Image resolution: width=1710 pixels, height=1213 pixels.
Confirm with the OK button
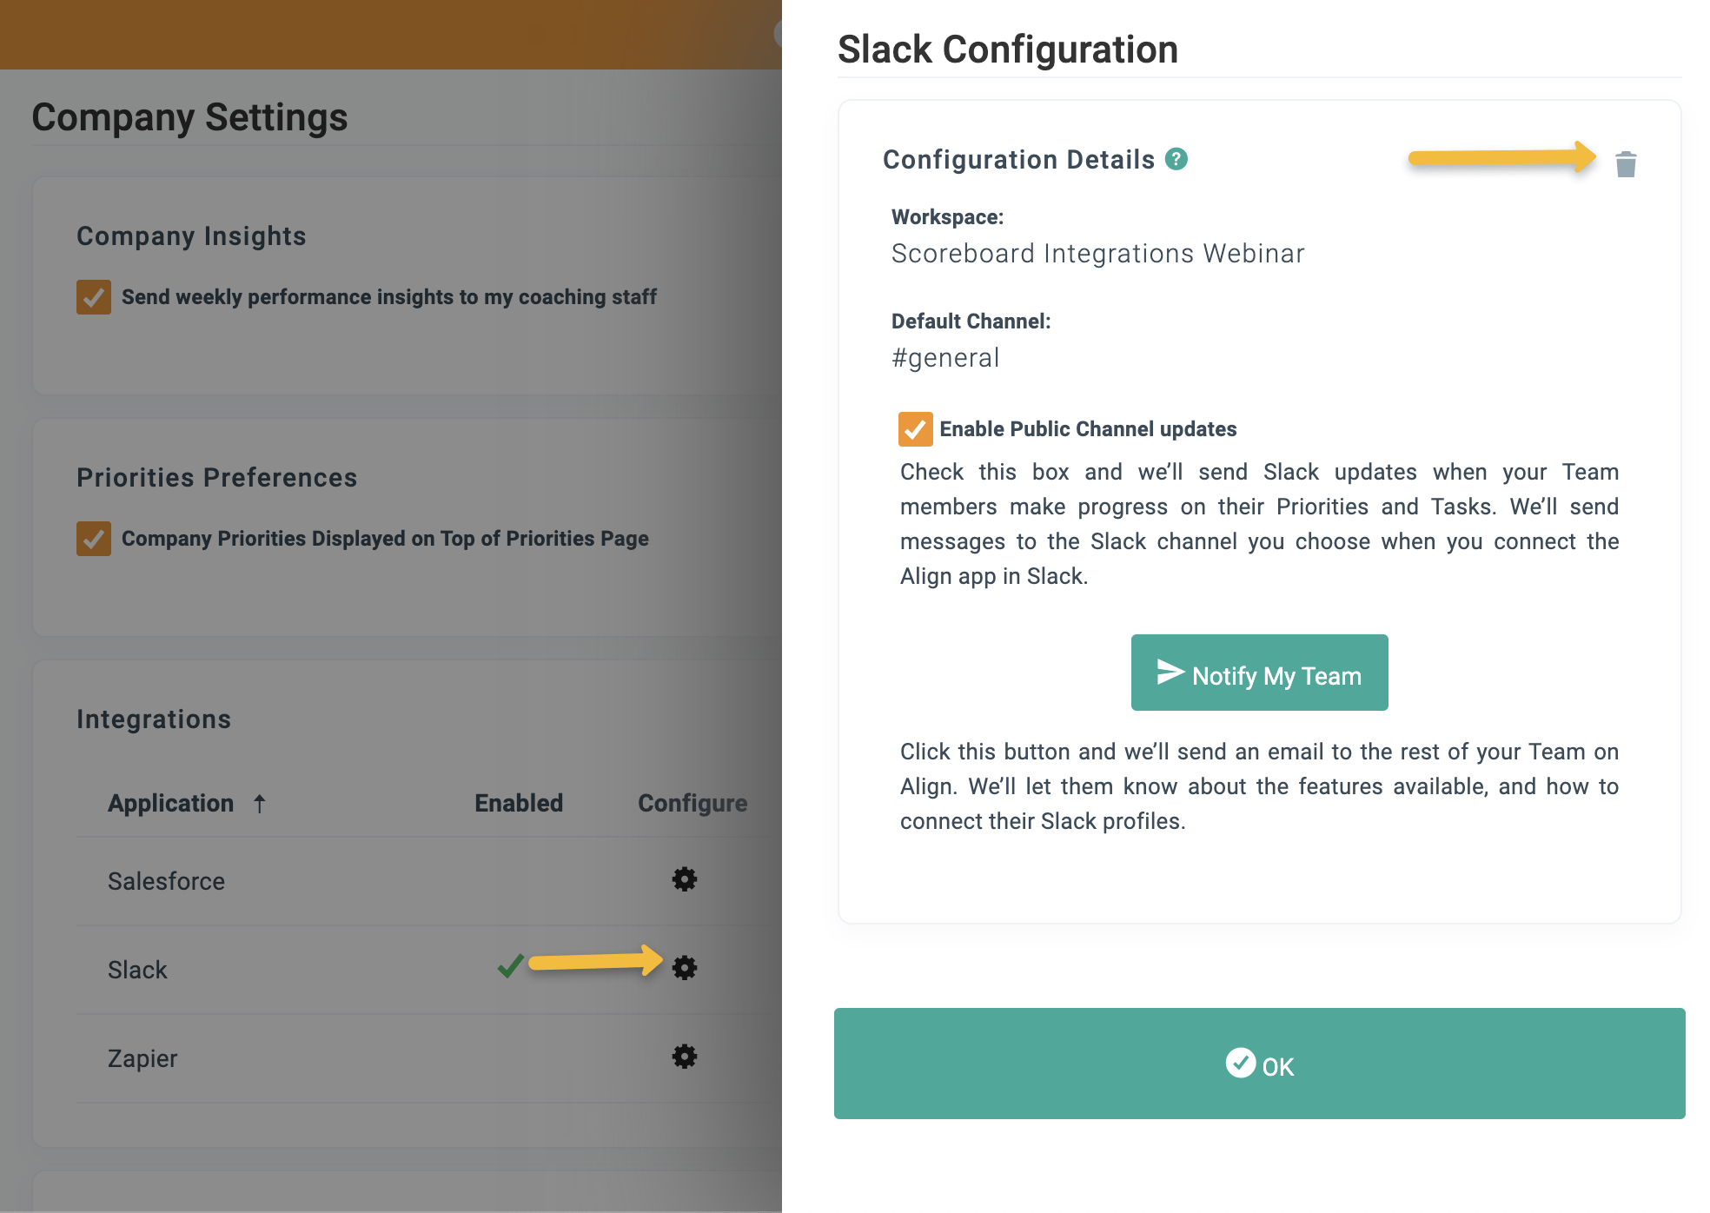[x=1259, y=1064]
